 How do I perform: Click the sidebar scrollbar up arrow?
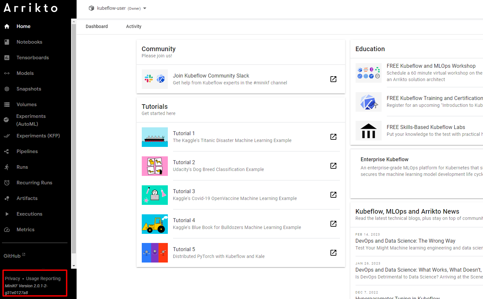74,21
